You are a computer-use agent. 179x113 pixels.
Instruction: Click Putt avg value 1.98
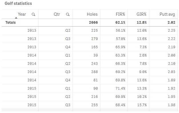172,105
